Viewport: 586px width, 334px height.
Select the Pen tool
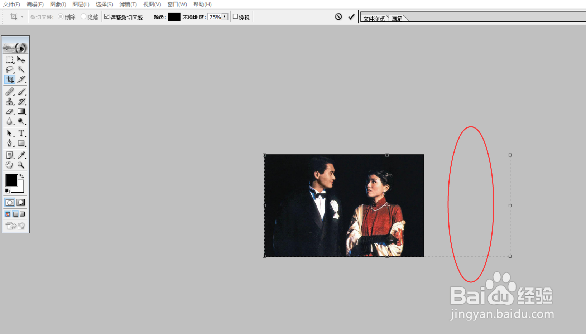[10, 143]
